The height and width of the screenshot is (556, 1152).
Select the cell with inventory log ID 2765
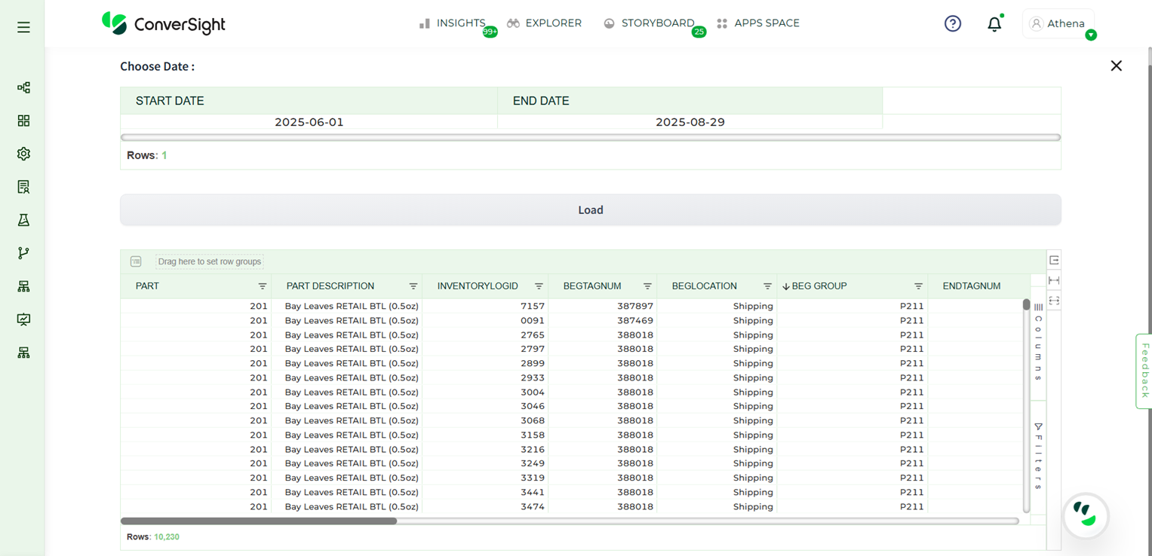[x=485, y=335]
